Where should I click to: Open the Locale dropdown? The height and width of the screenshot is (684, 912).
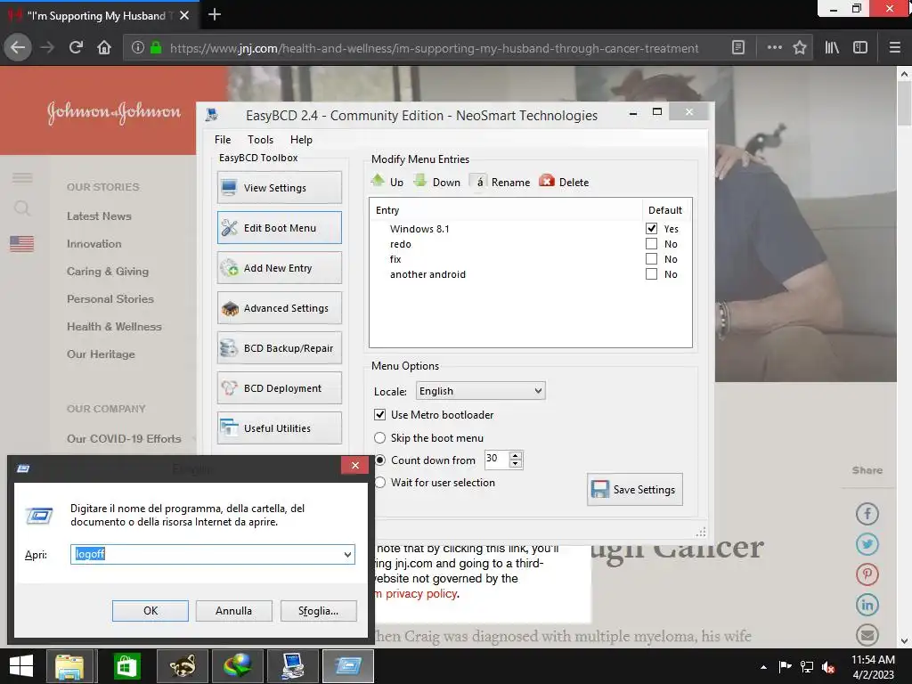480,391
